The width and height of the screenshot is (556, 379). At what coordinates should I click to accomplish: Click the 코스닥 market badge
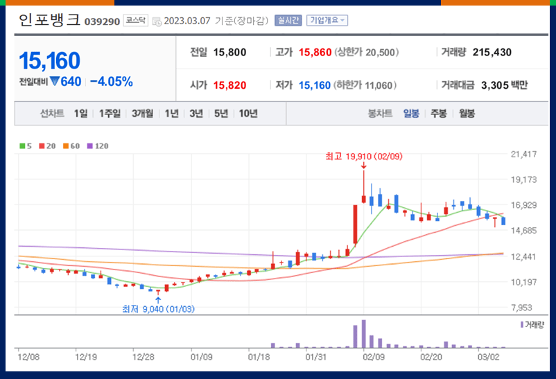click(136, 20)
